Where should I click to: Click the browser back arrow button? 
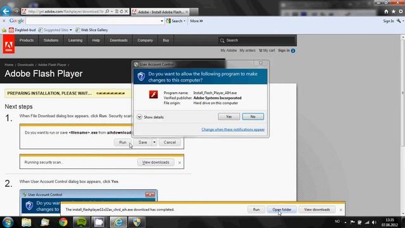6,11
